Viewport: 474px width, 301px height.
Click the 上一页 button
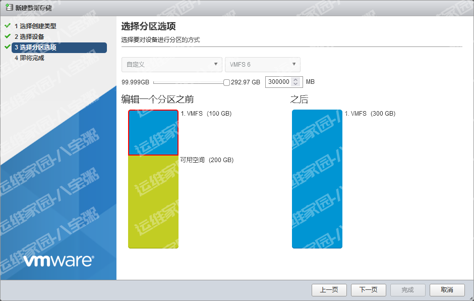[329, 290]
